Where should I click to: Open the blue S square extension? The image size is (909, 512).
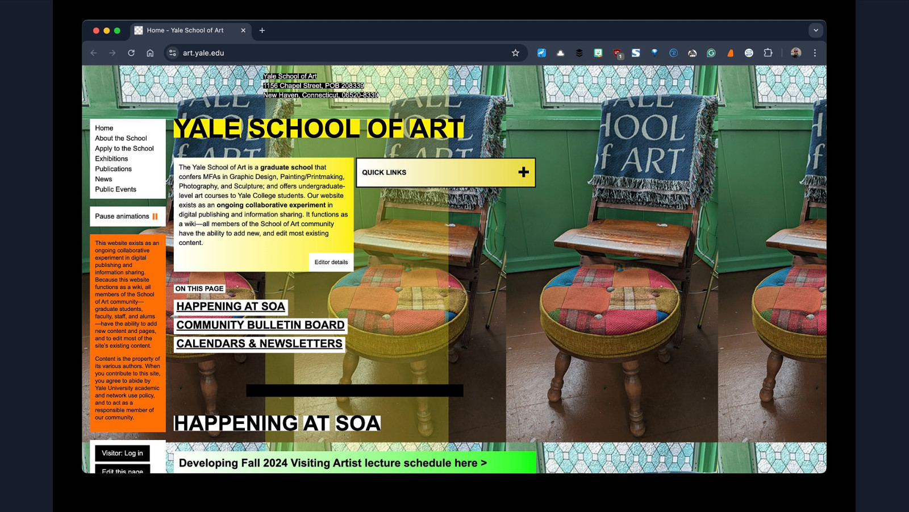pos(636,53)
